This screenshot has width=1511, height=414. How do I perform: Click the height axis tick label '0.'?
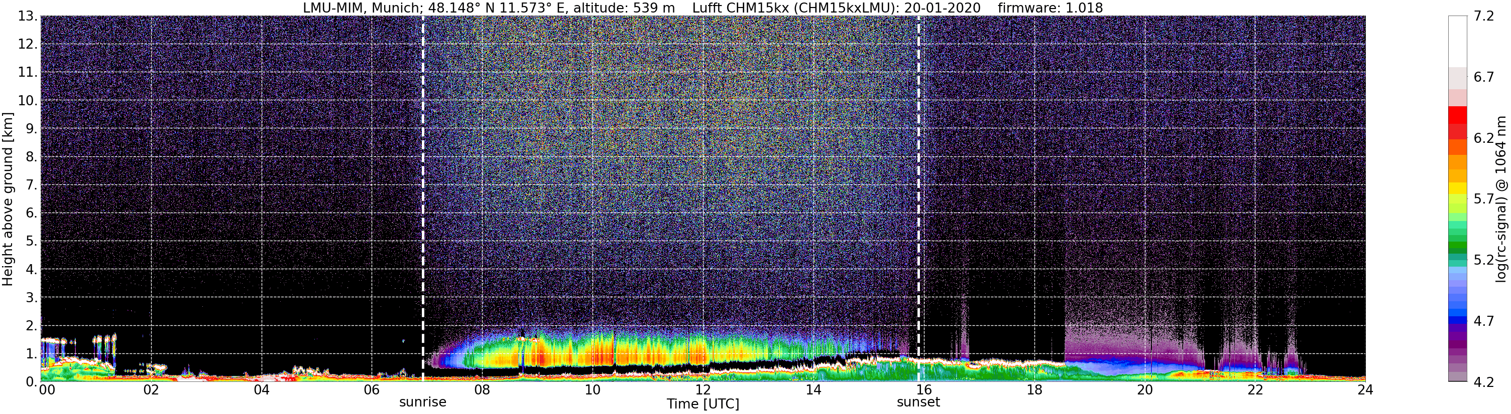[x=32, y=382]
